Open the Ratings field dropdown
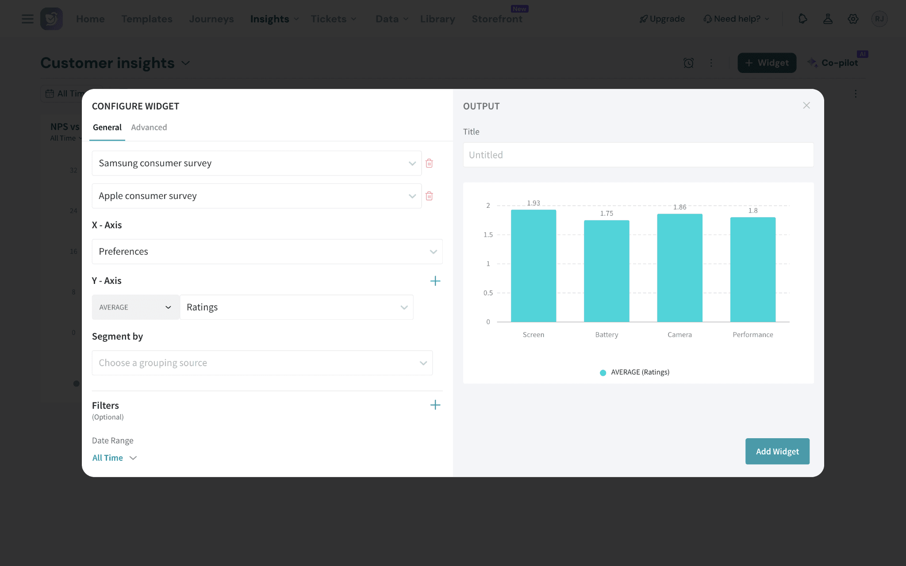Viewport: 906px width, 566px height. coord(297,307)
